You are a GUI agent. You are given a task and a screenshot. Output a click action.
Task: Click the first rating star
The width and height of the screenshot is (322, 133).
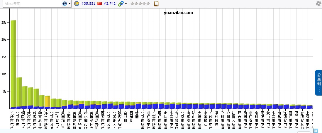pyautogui.click(x=132, y=4)
